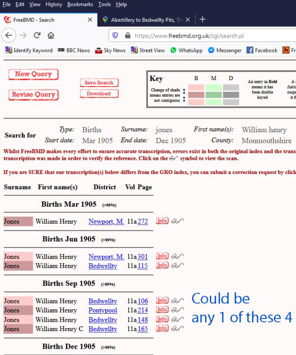View scan glasses icon for Pontypool entry
Screen dimensions: 296x355
(178, 310)
